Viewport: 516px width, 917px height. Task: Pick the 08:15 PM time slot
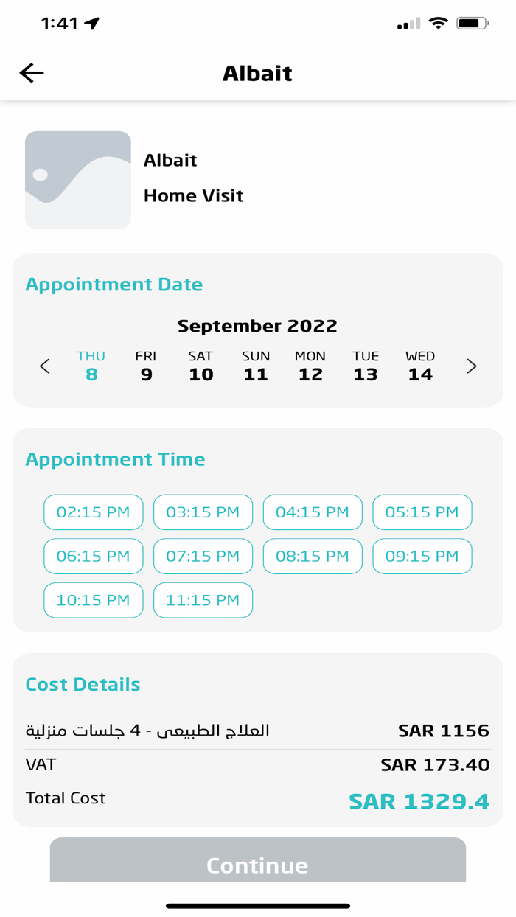click(313, 557)
